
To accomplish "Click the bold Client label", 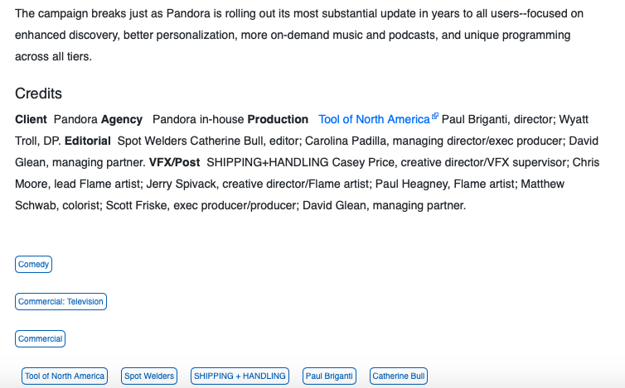I will click(31, 119).
